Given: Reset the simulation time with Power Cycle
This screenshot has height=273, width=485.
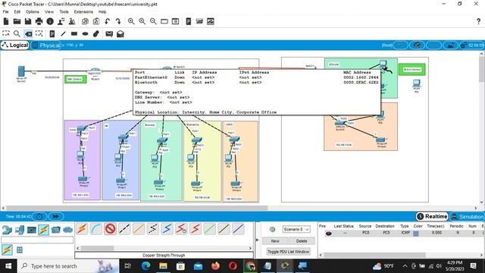Looking at the screenshot, I should click(x=39, y=216).
